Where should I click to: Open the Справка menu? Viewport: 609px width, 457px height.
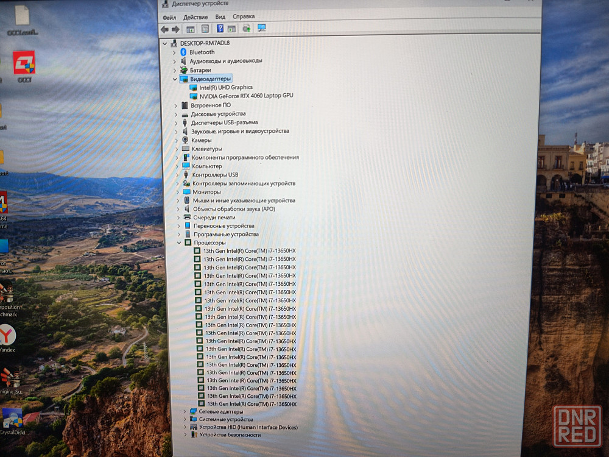(x=244, y=16)
